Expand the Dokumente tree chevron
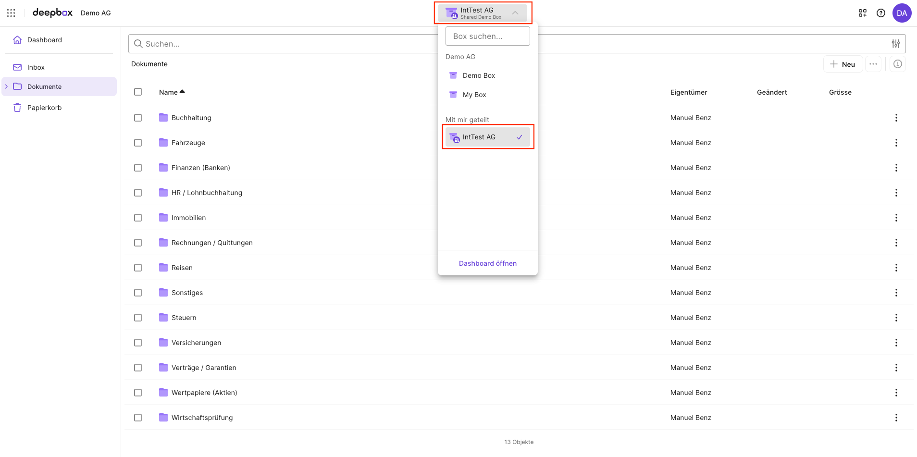Screen dimensions: 917x457 pos(6,86)
